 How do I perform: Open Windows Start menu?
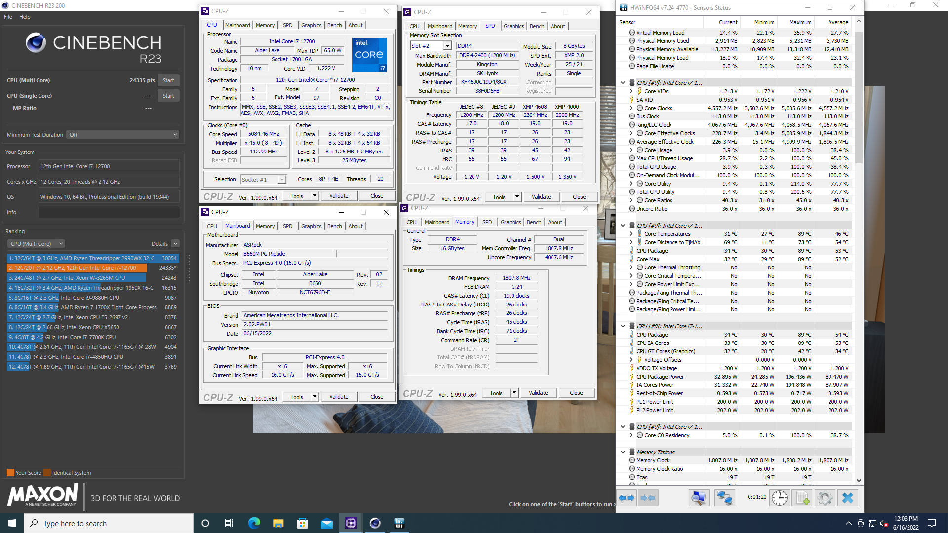[12, 523]
